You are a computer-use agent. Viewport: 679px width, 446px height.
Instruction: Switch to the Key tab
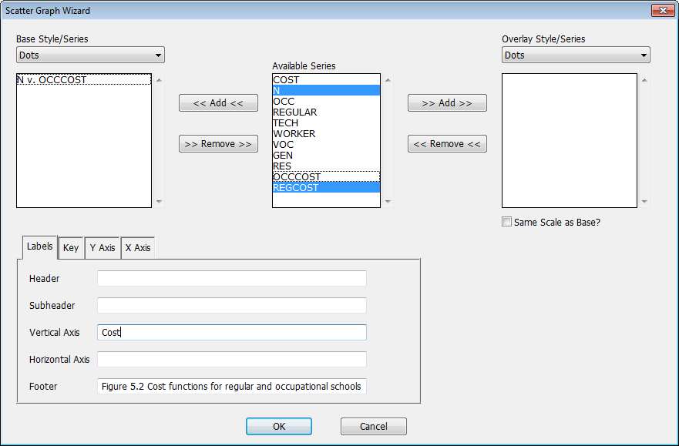coord(71,248)
